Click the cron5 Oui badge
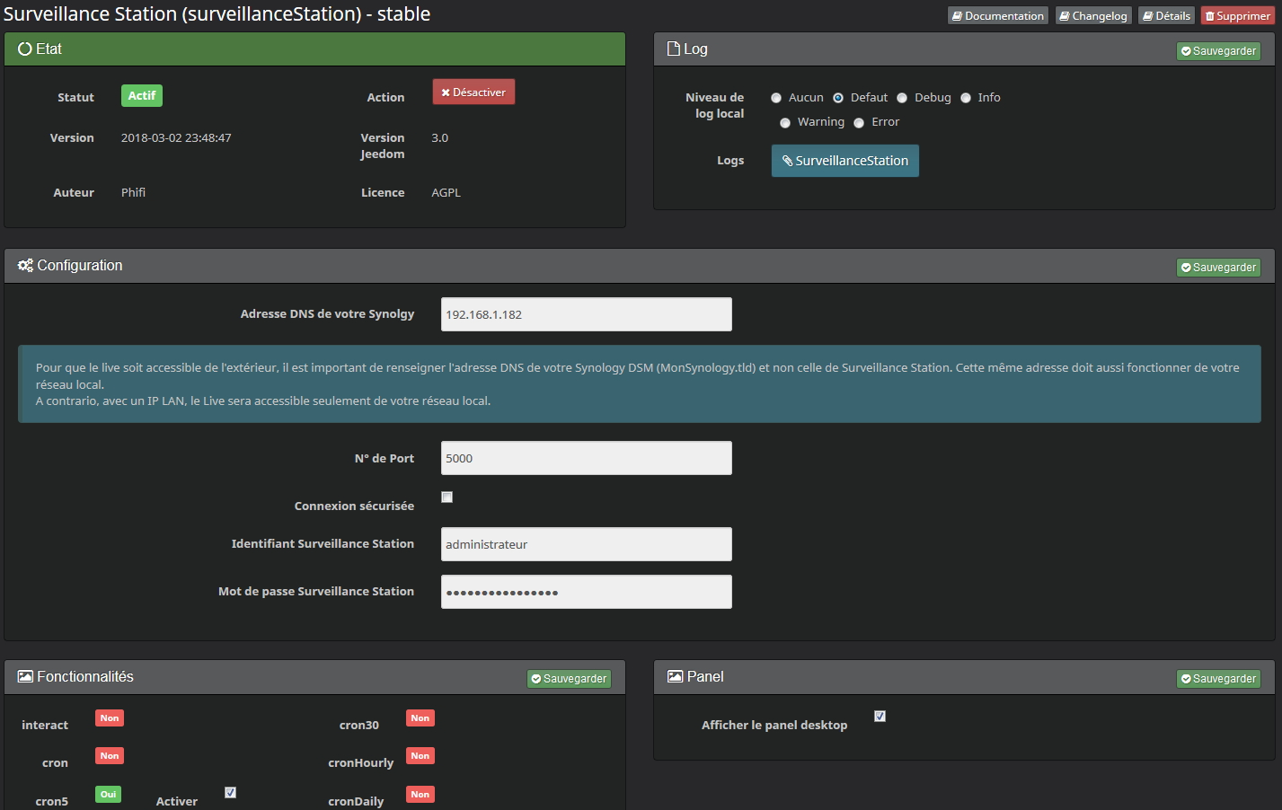 (108, 795)
